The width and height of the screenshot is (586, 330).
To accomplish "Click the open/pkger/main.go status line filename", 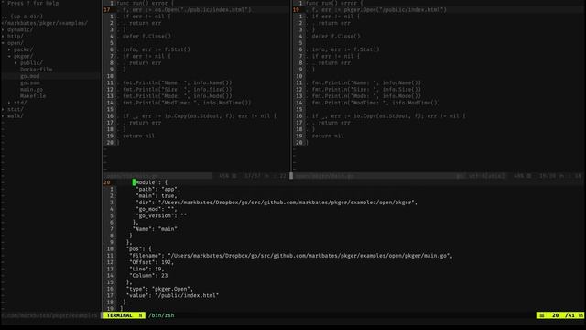I will tap(324, 176).
